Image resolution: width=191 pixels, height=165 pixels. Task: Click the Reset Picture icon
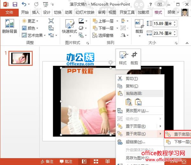coord(51,35)
